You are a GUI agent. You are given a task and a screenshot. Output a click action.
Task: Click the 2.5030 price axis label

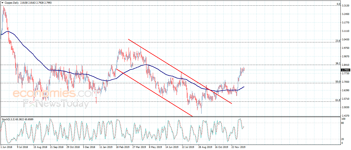[345, 107]
